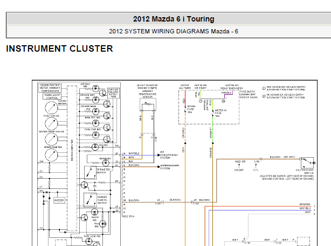The width and height of the screenshot is (331, 246).
Task: Click the '2.5L M/T' engine note
Action: pos(239,170)
